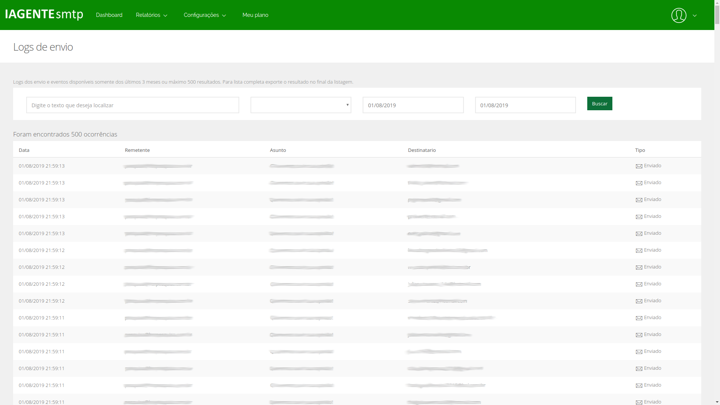Open the Relatórios dropdown menu
Viewport: 720px width, 405px height.
(148, 15)
